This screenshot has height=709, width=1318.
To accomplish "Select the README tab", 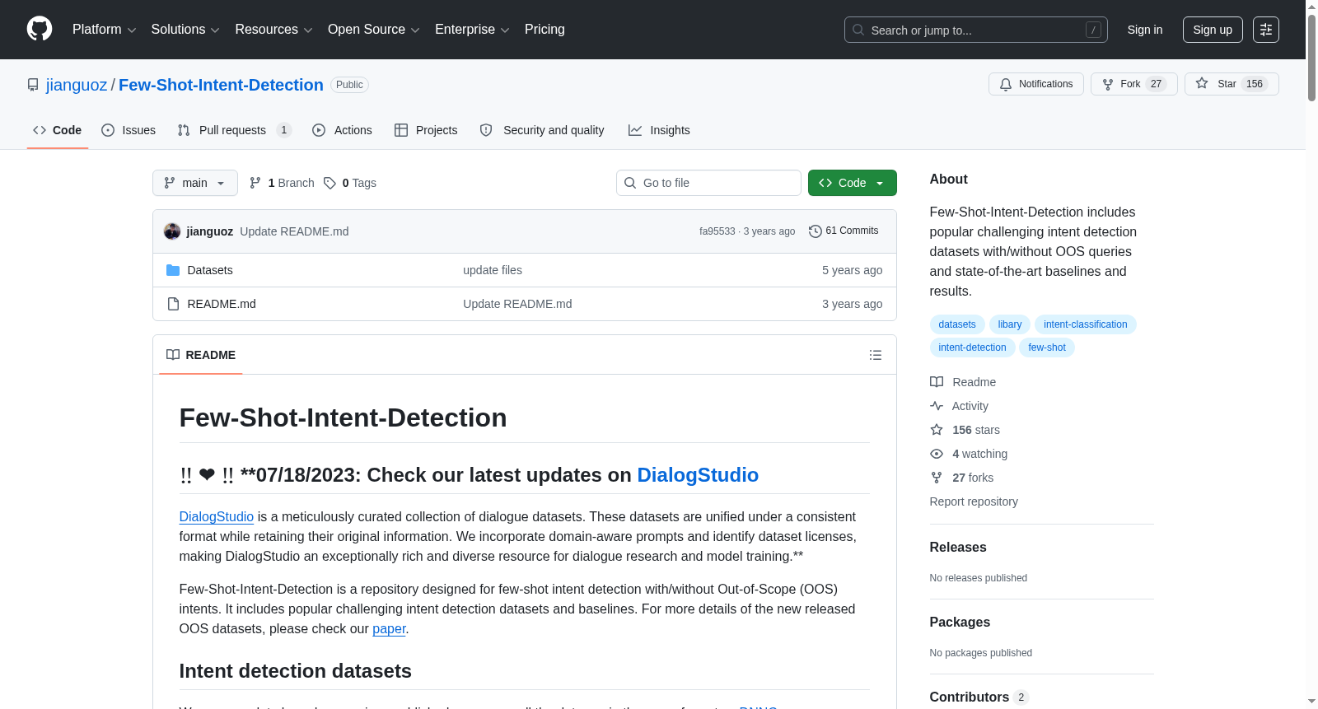I will point(201,355).
